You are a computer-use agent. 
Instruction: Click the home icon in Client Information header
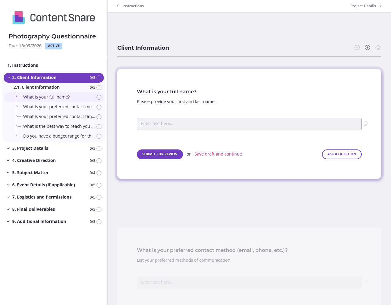(x=378, y=48)
